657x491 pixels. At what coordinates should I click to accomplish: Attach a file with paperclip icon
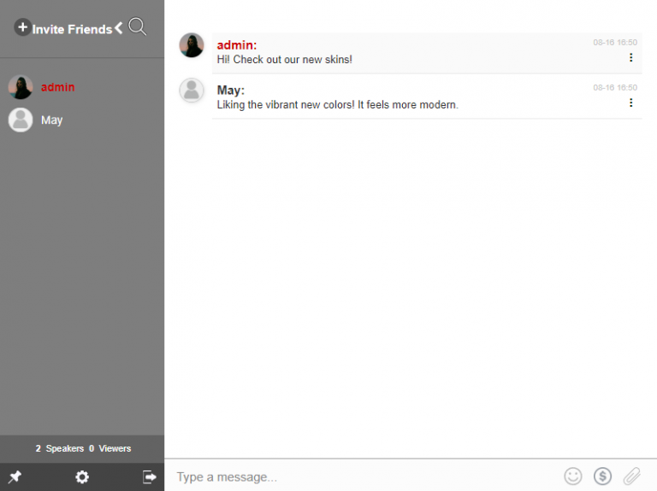coord(631,476)
